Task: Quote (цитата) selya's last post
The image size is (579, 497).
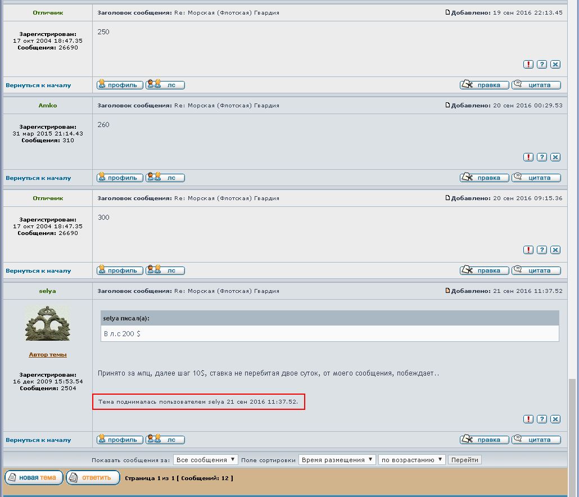Action: 536,440
